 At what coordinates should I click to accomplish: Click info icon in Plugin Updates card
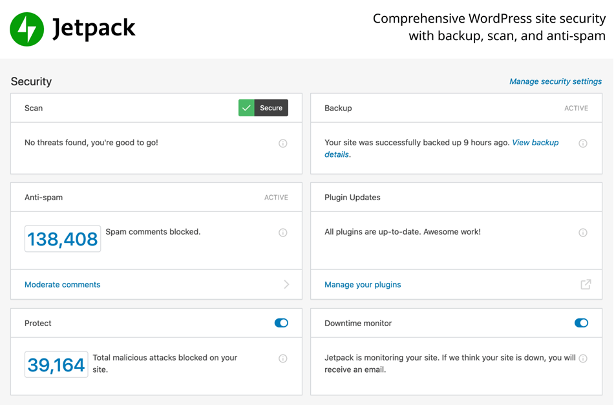pos(583,233)
